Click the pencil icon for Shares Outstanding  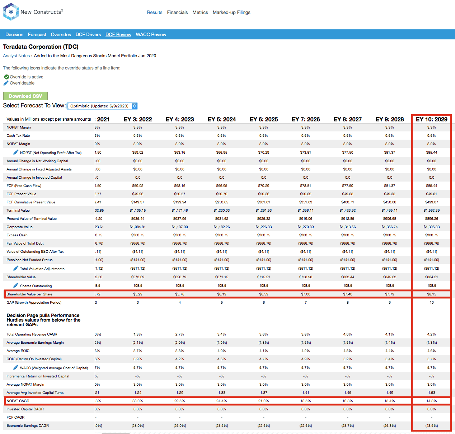coord(16,285)
